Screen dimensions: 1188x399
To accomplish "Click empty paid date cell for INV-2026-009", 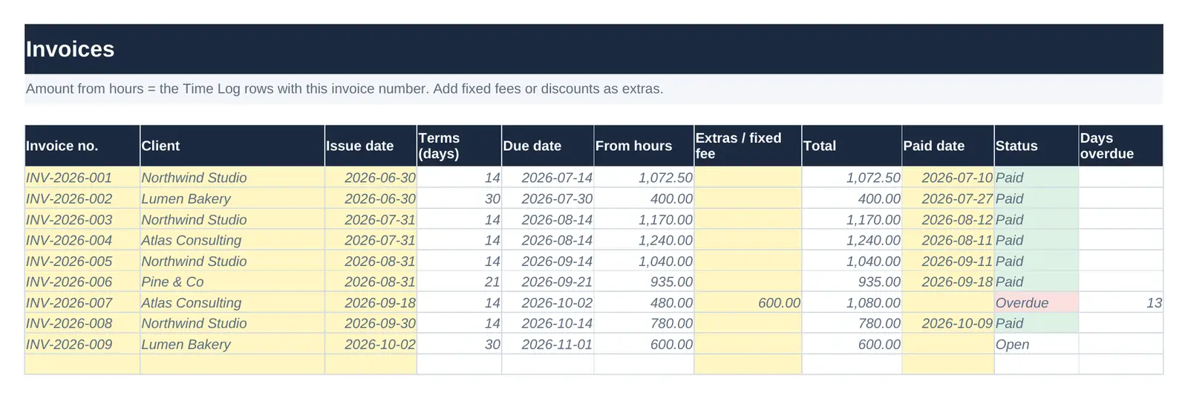I will [948, 344].
